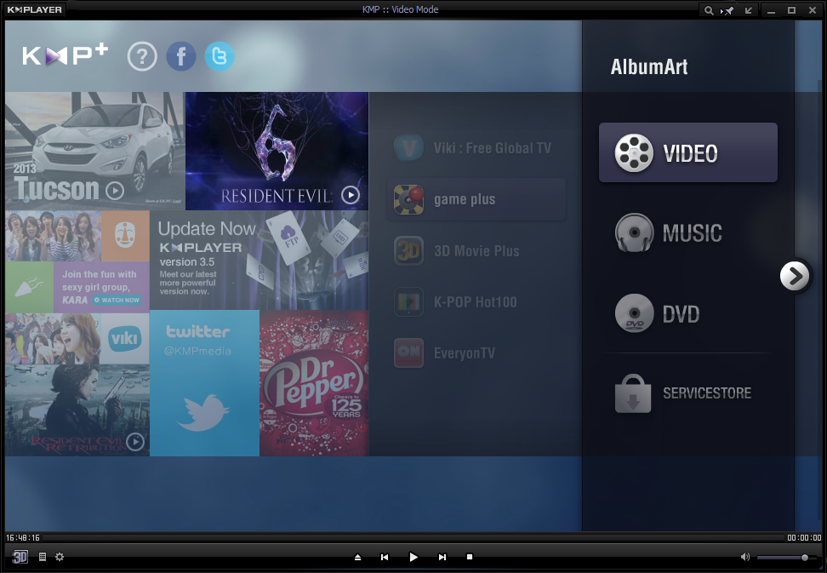Click the elapsed clock 16:48:16
The width and height of the screenshot is (827, 573).
coord(23,537)
